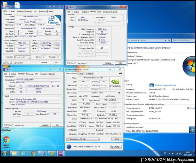Click the refresh button beside address bar
Viewport: 196px width, 163px height.
point(169,40)
